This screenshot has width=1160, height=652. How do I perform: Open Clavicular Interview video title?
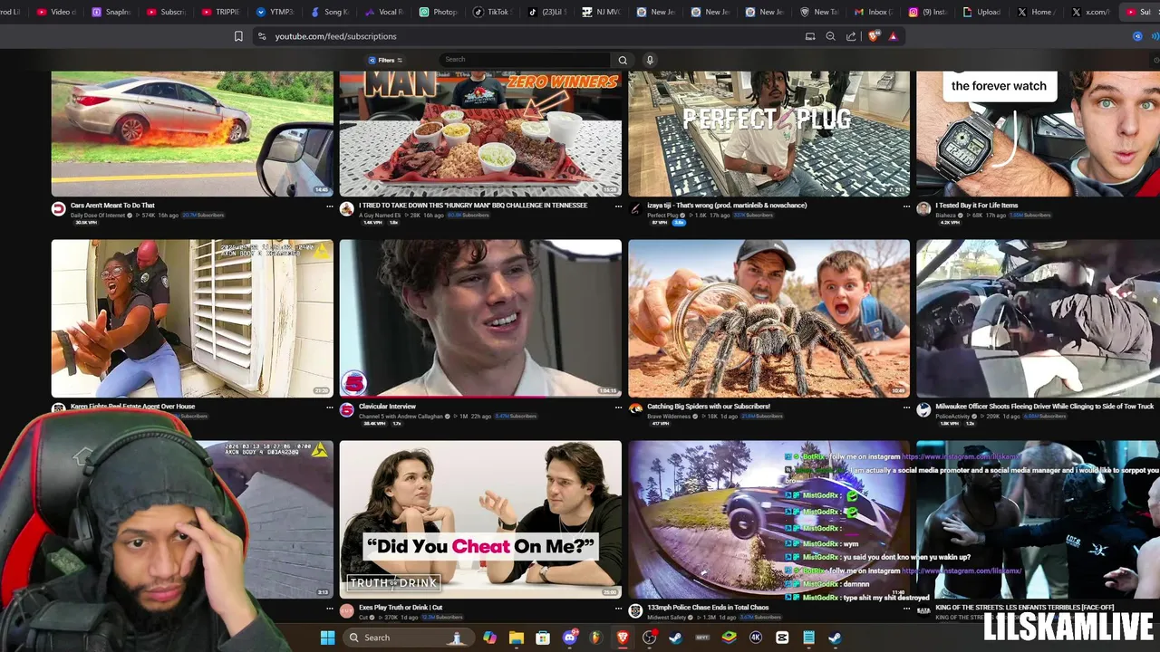click(387, 407)
